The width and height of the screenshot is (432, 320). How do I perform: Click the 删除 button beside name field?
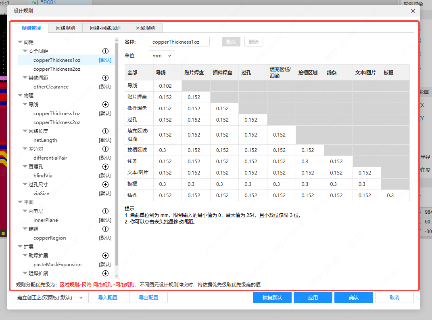[254, 42]
